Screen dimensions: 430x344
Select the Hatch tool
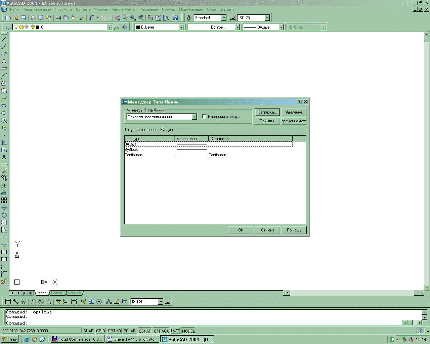click(x=4, y=142)
